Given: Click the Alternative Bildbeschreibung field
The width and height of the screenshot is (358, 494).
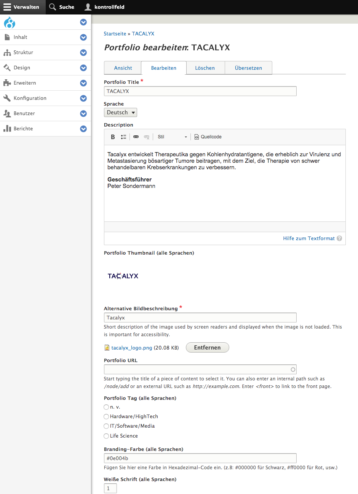Looking at the screenshot, I should click(200, 318).
